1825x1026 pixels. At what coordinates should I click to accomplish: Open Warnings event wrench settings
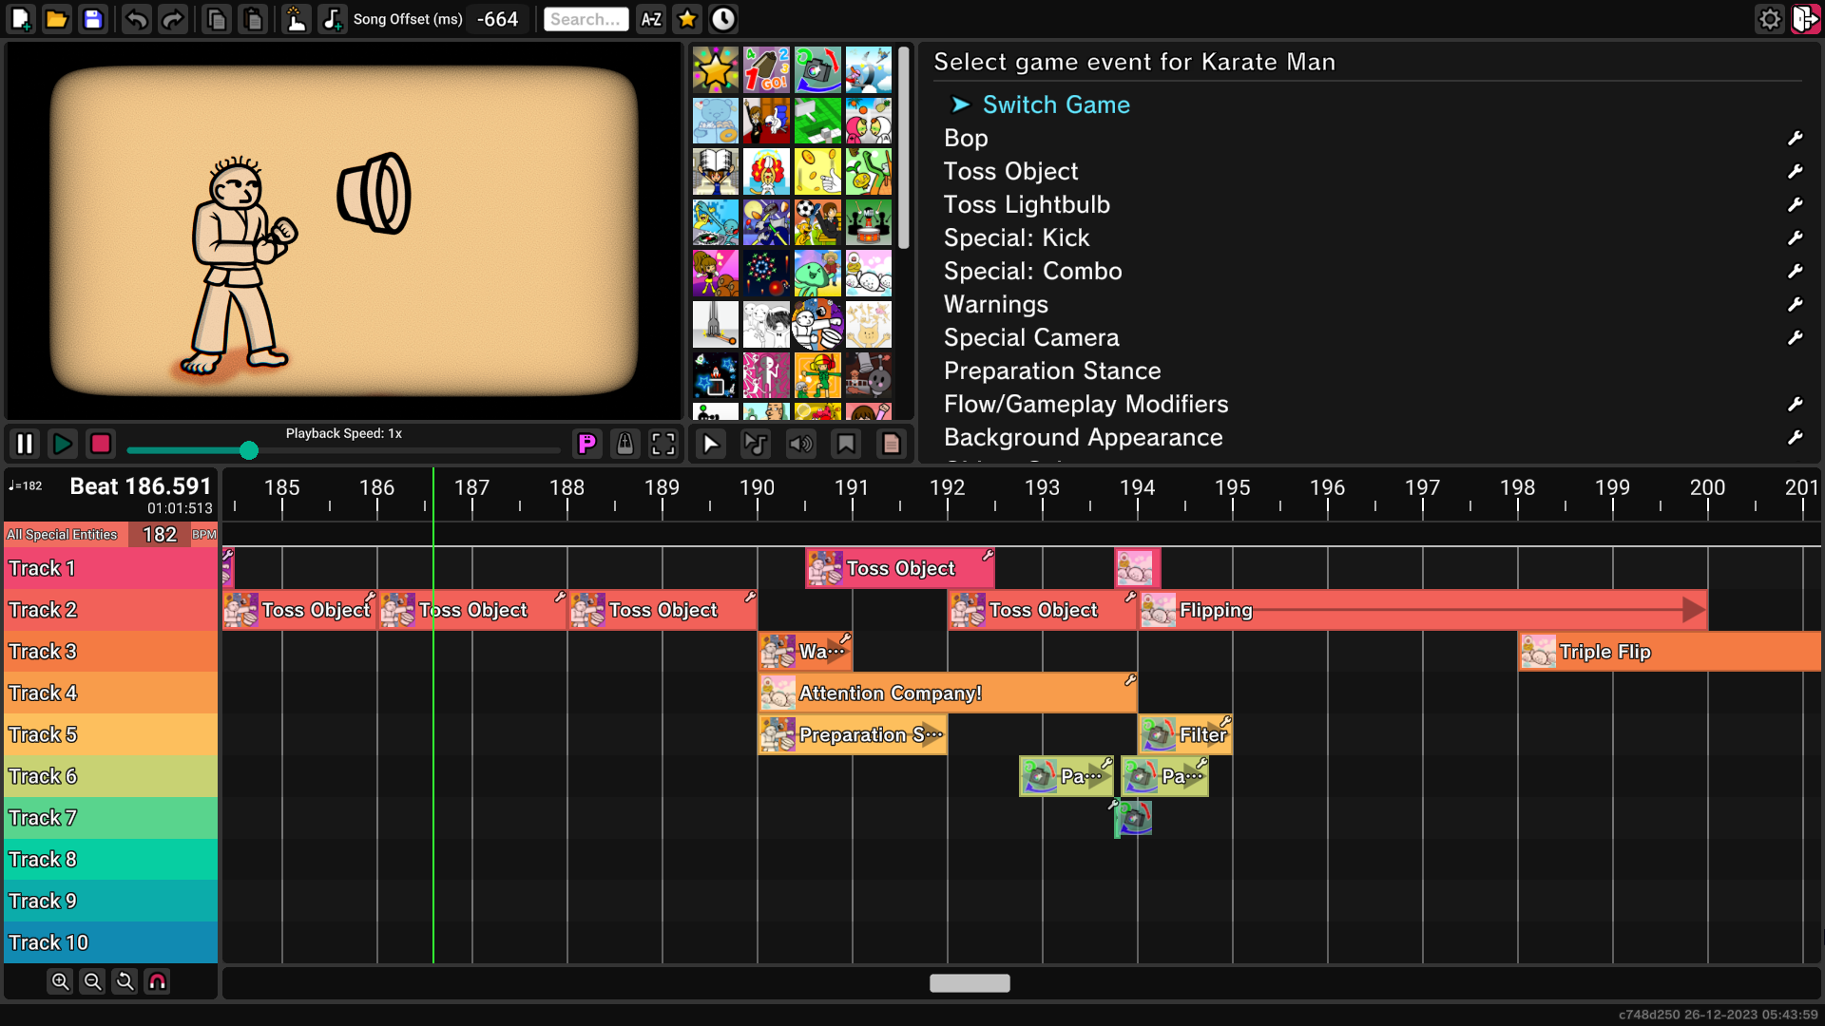(x=1796, y=305)
